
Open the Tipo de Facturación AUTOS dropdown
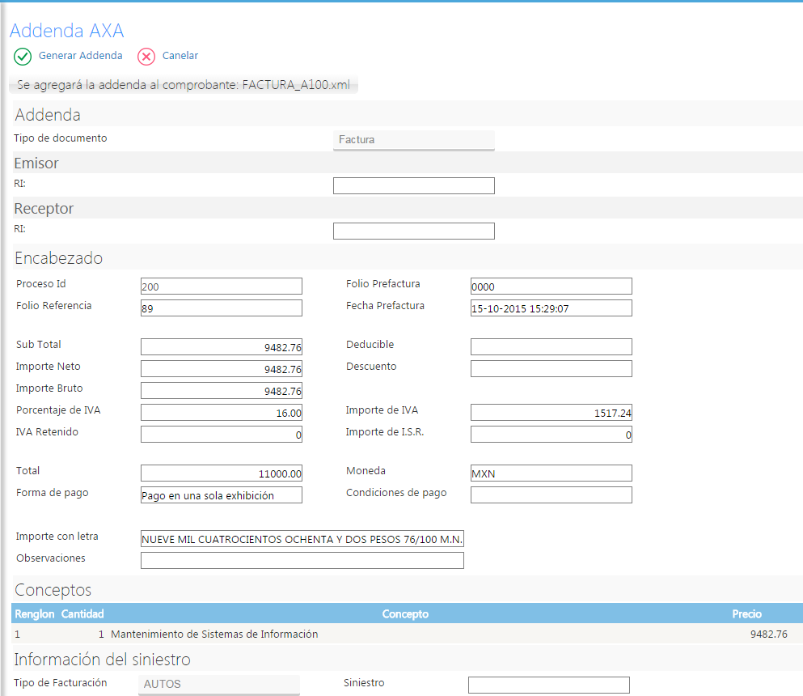(219, 685)
